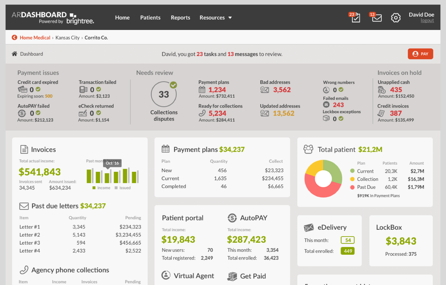Click the red back arrow beside Home Medical
Viewport: 446px width, 285px height.
click(14, 38)
